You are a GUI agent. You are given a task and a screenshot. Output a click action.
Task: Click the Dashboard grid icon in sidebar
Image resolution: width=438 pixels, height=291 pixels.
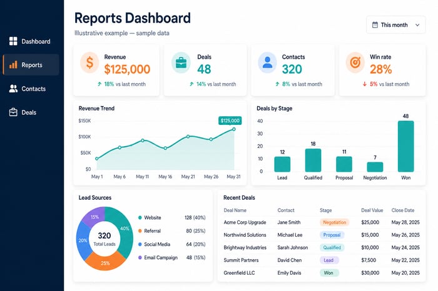[x=13, y=41]
